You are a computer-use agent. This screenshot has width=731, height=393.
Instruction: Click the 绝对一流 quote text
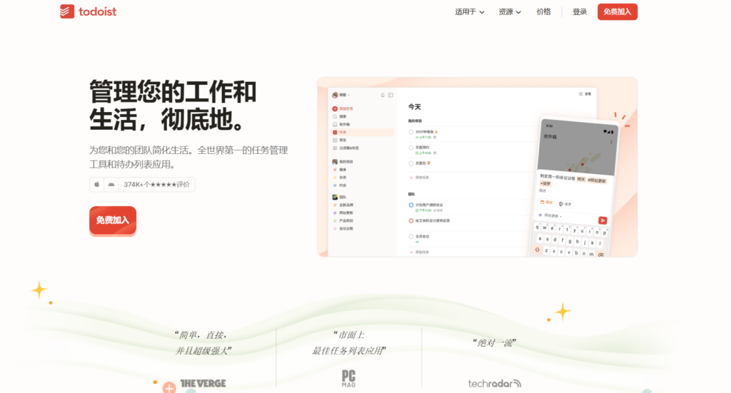click(494, 343)
